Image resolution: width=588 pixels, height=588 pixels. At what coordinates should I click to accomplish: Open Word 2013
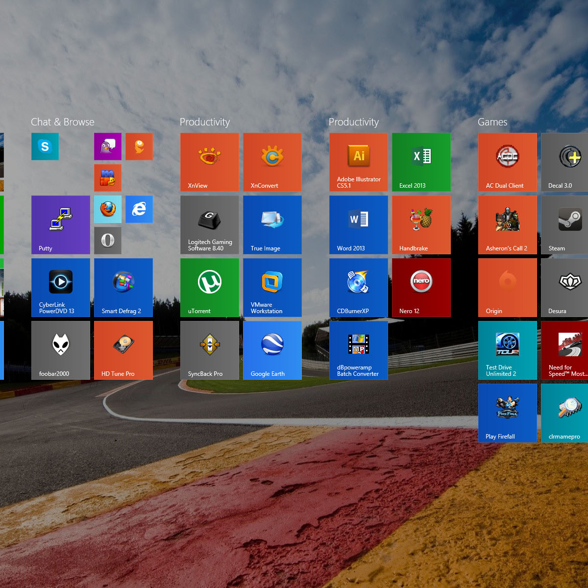click(359, 225)
